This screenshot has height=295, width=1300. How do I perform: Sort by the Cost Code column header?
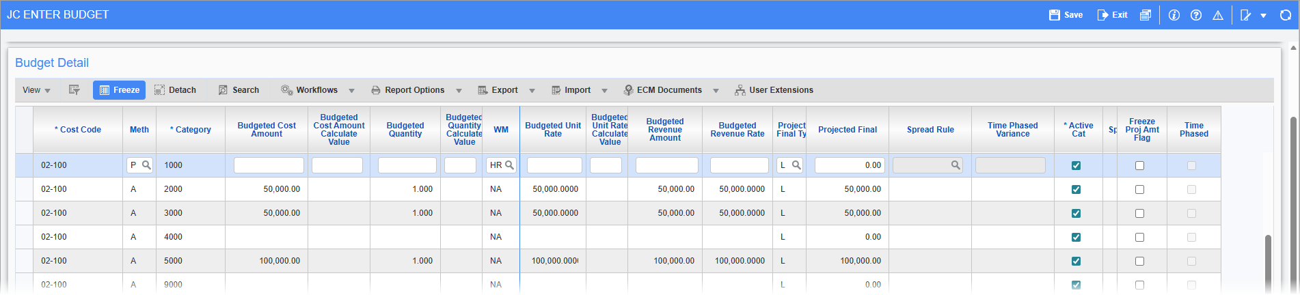pos(78,130)
